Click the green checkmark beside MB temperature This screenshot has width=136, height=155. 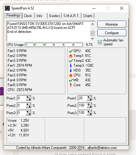[x=71, y=80]
